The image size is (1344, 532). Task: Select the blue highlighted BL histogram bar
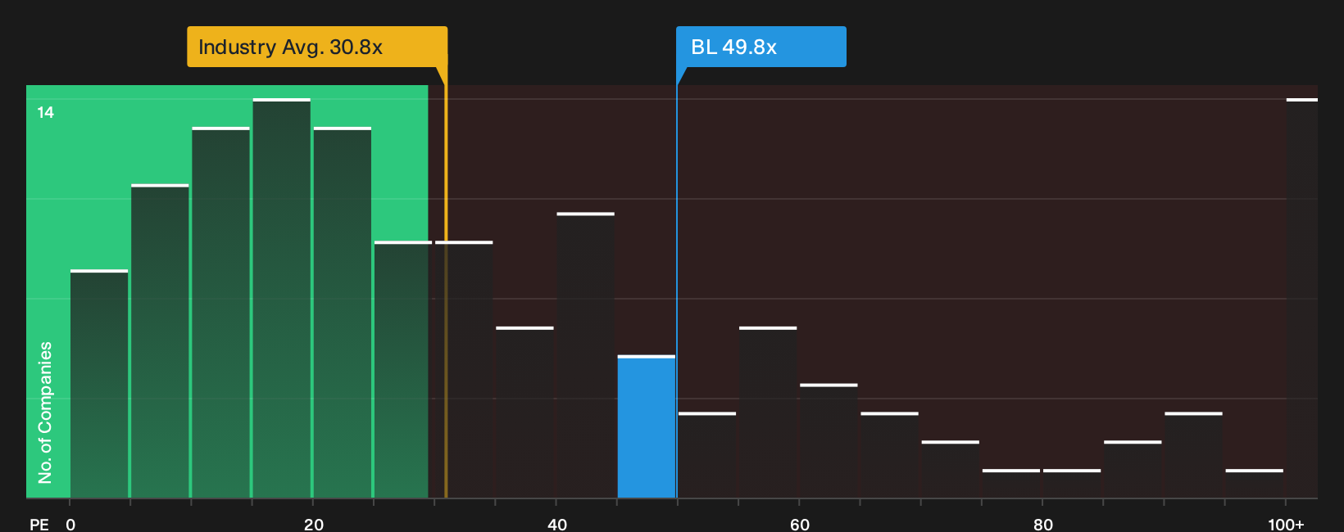pos(647,426)
